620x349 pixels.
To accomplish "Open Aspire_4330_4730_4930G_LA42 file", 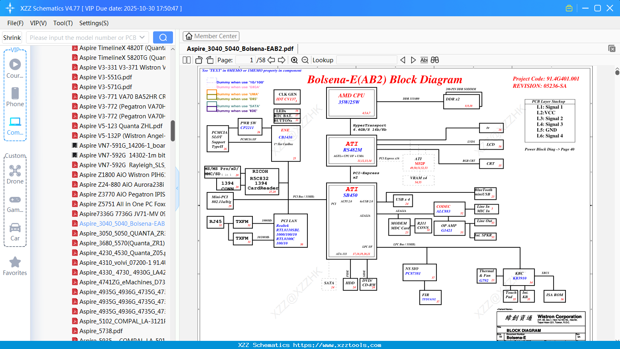I will pyautogui.click(x=119, y=273).
